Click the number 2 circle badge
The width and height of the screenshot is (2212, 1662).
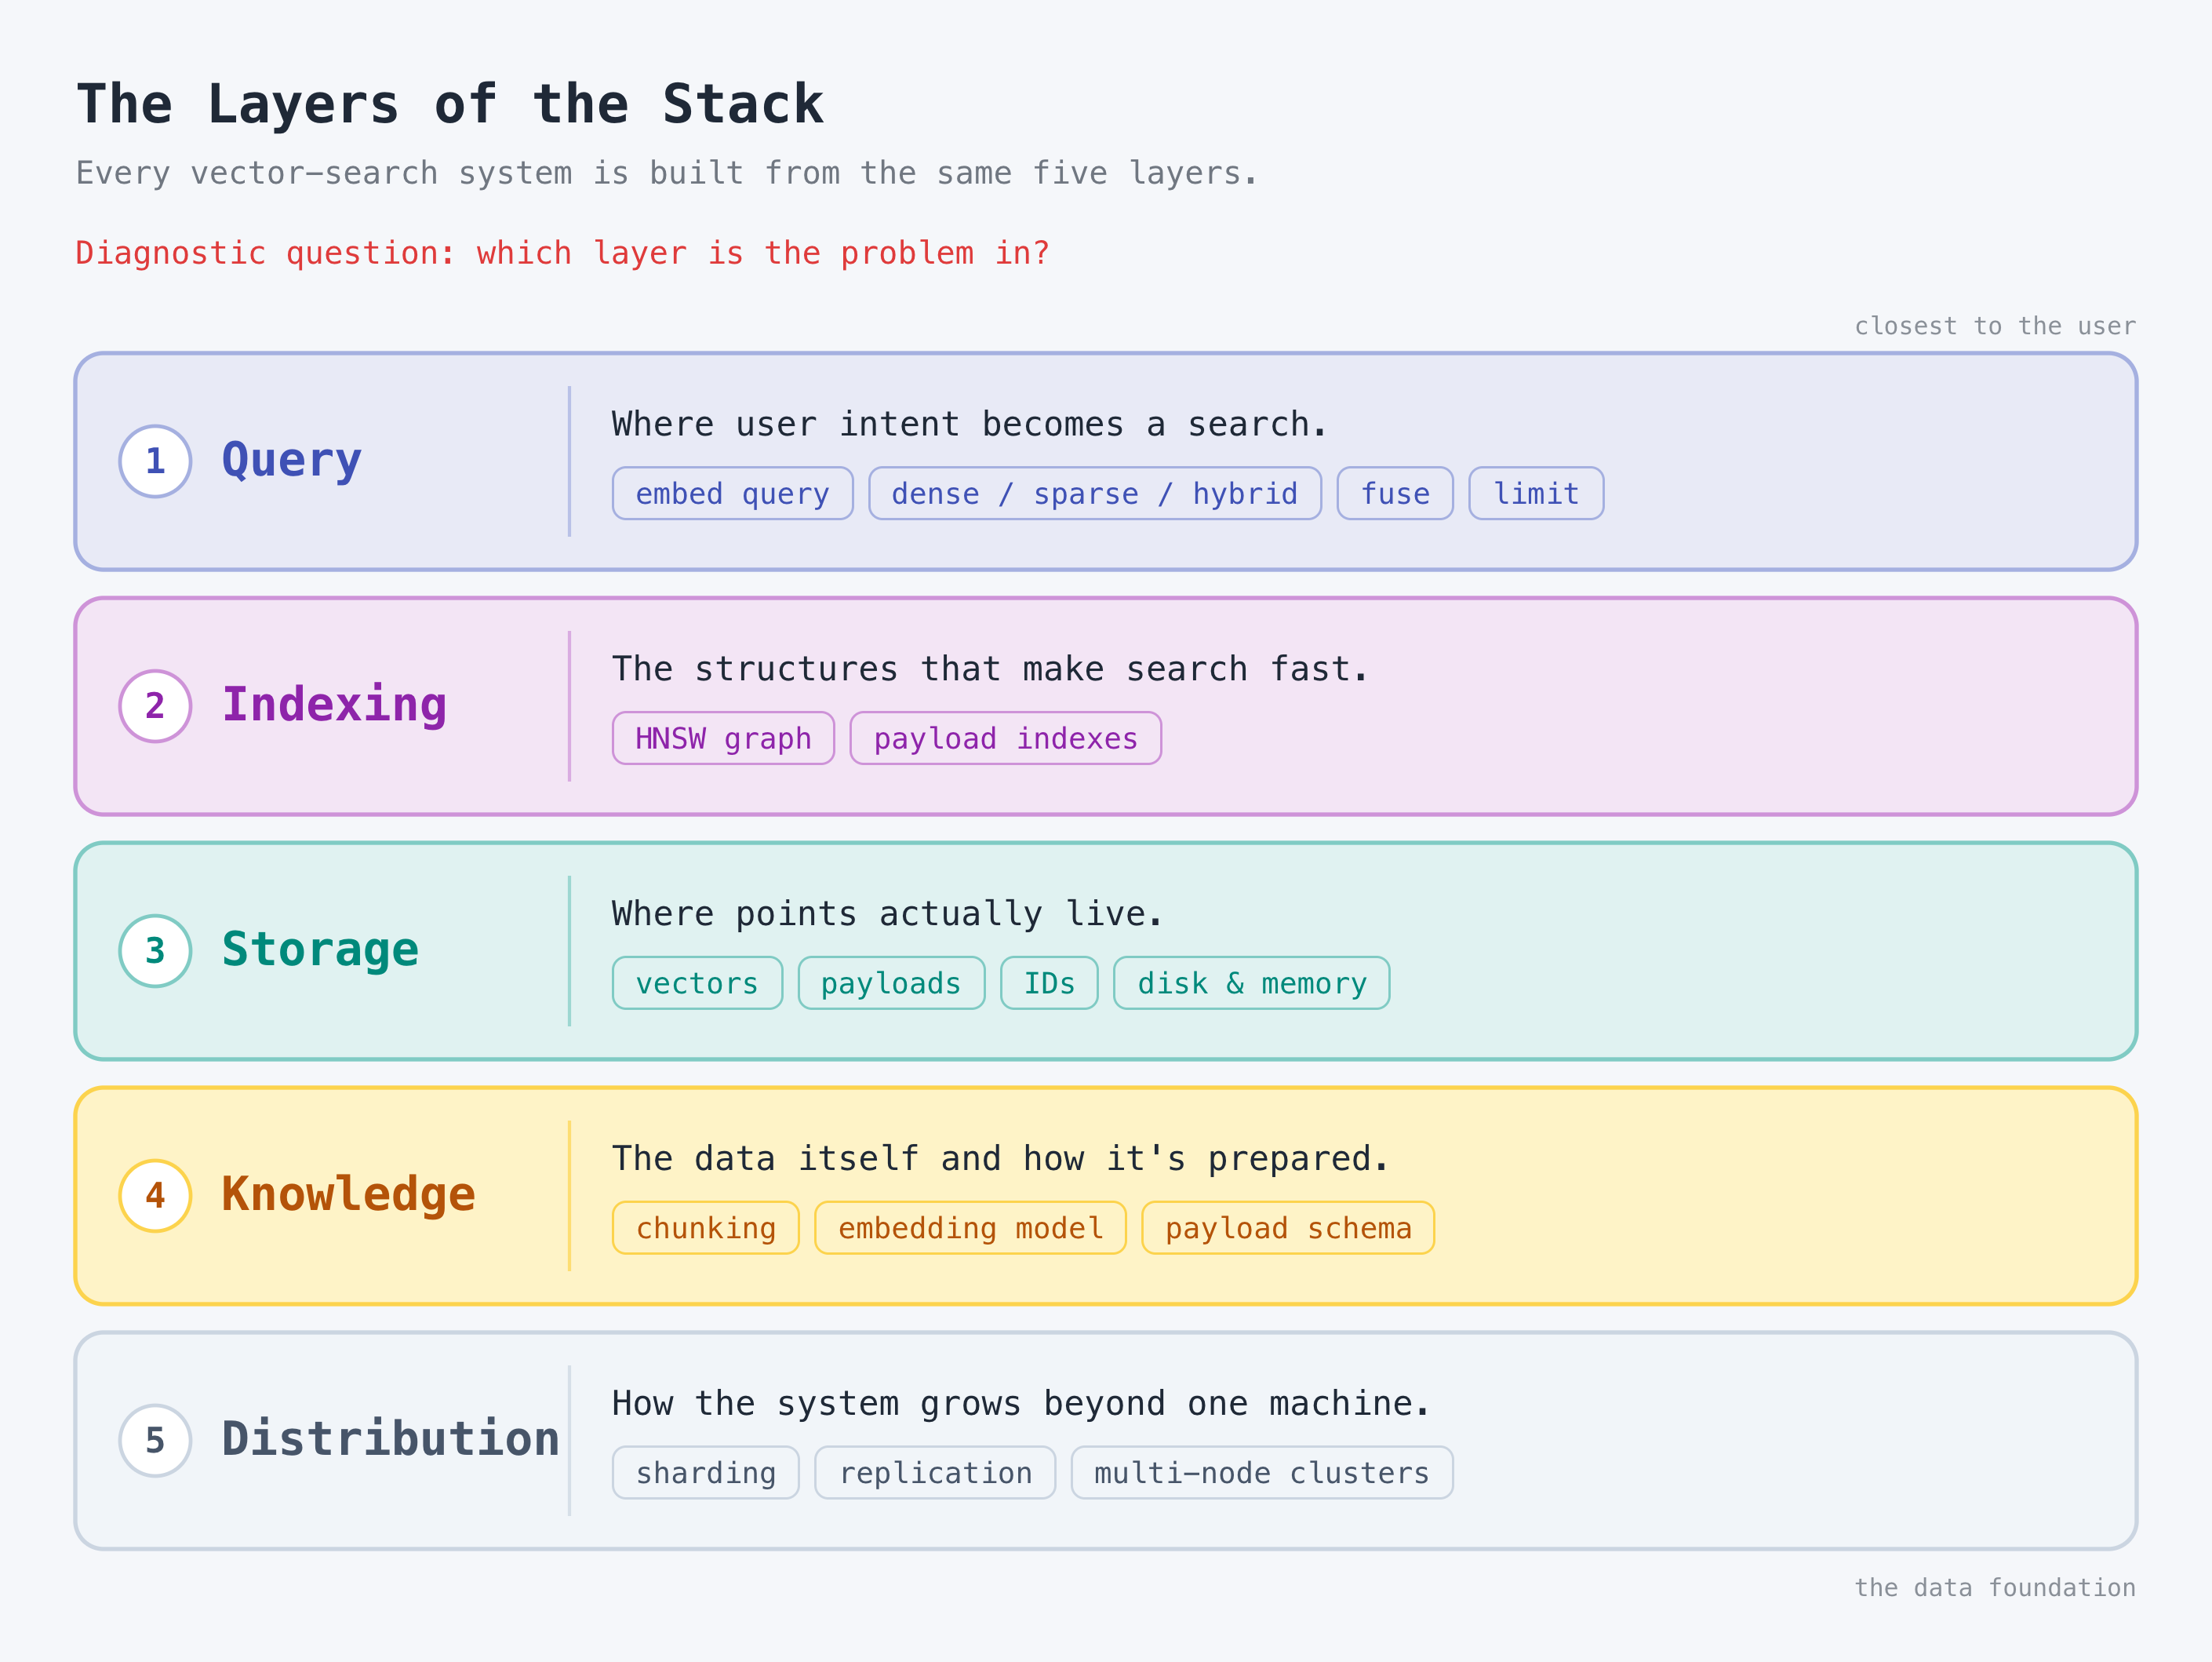pos(155,706)
